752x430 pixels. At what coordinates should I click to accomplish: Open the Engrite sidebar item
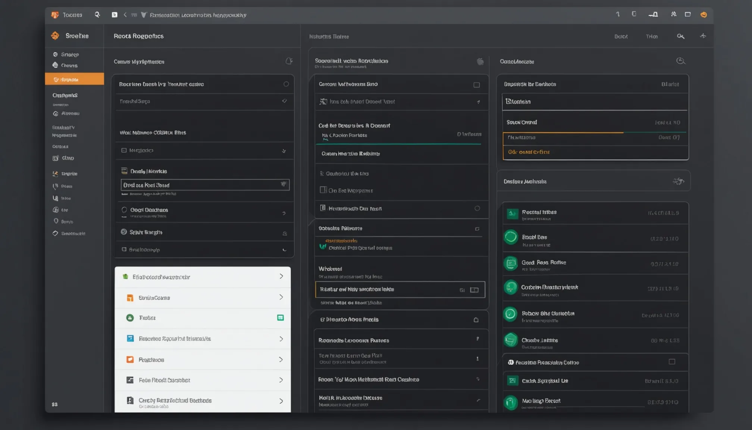coord(65,174)
